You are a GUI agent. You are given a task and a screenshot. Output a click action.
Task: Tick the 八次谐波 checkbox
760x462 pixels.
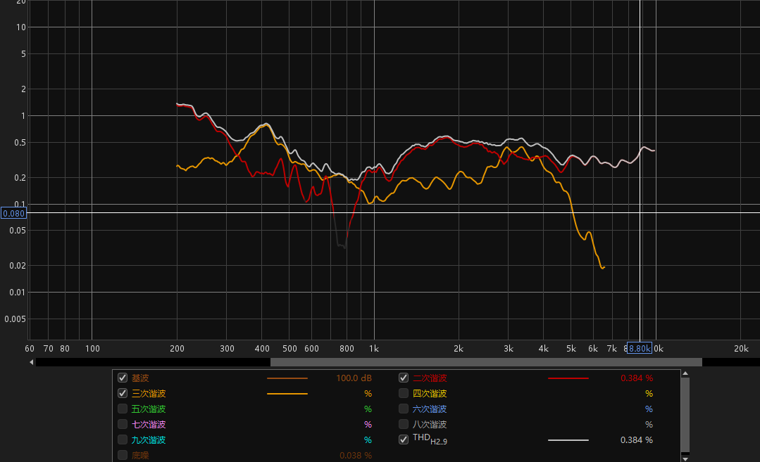tap(404, 424)
